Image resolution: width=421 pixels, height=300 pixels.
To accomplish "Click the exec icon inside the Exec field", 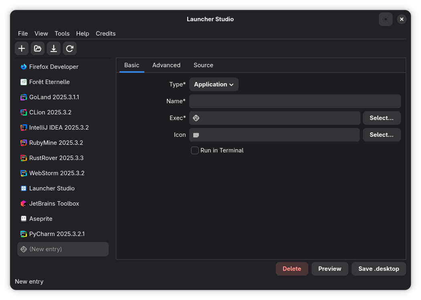I will (196, 118).
